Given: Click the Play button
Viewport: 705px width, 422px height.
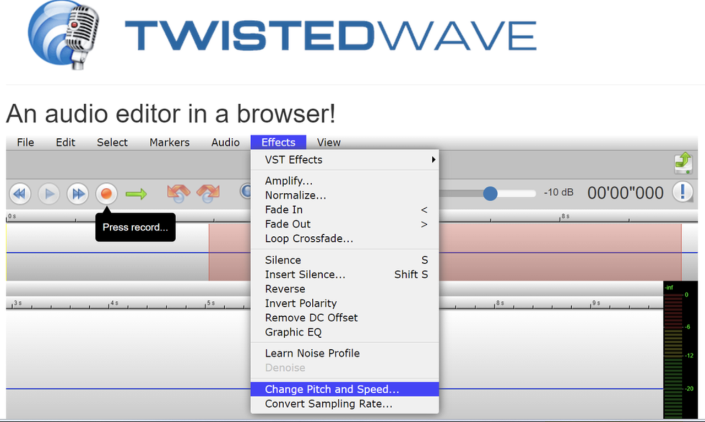Looking at the screenshot, I should point(49,194).
